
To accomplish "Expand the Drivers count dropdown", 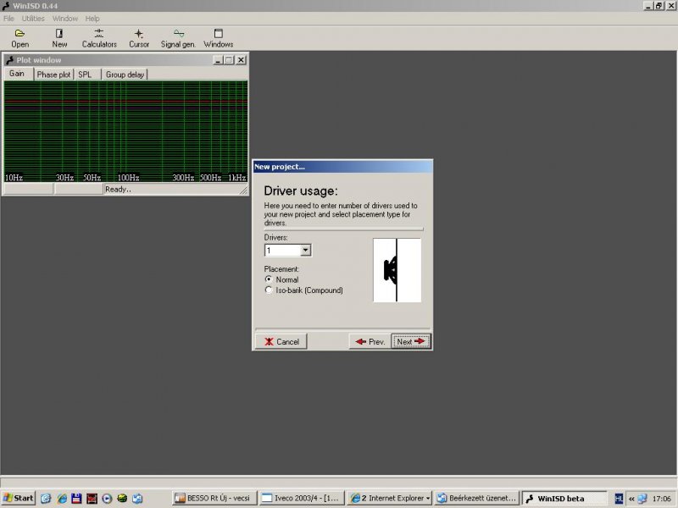I will [305, 250].
